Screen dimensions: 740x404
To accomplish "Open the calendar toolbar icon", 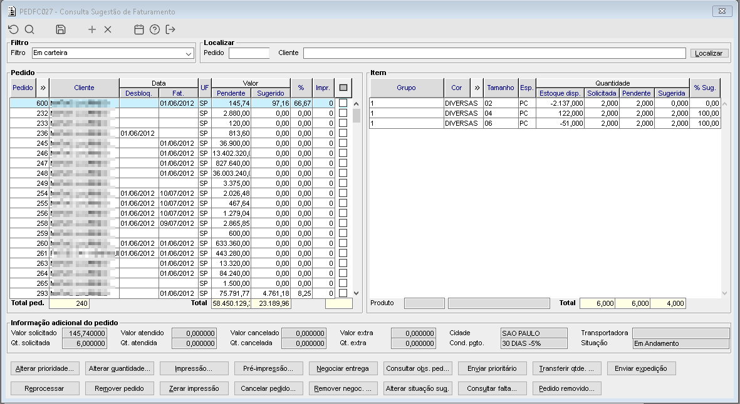I will point(139,29).
